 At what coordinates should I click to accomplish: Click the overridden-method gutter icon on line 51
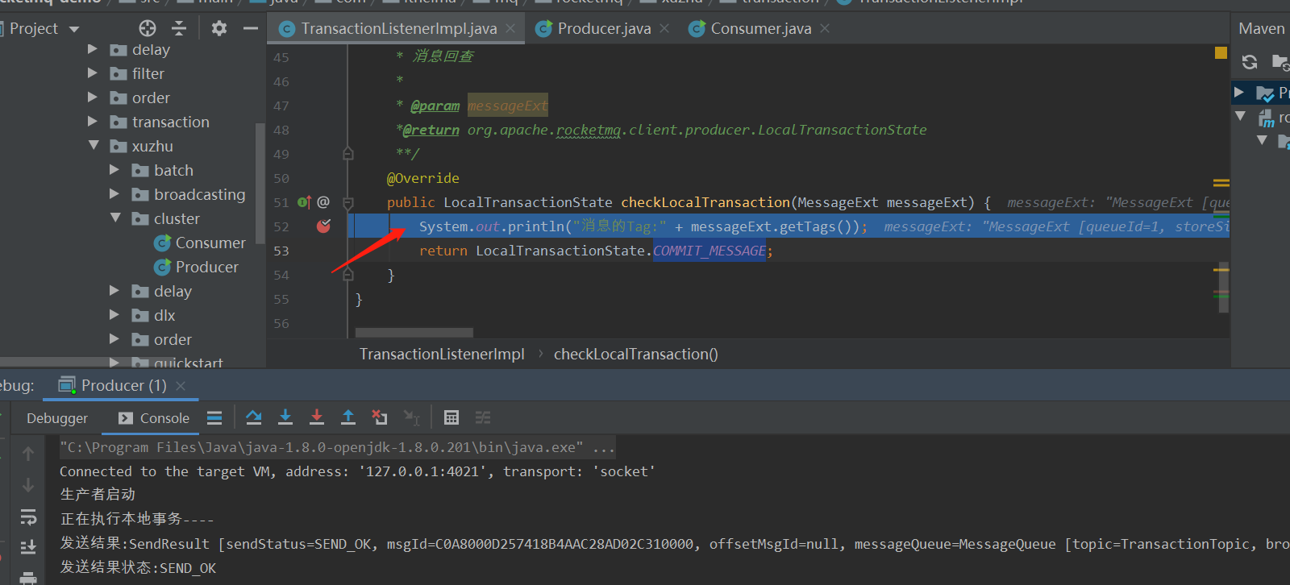304,202
